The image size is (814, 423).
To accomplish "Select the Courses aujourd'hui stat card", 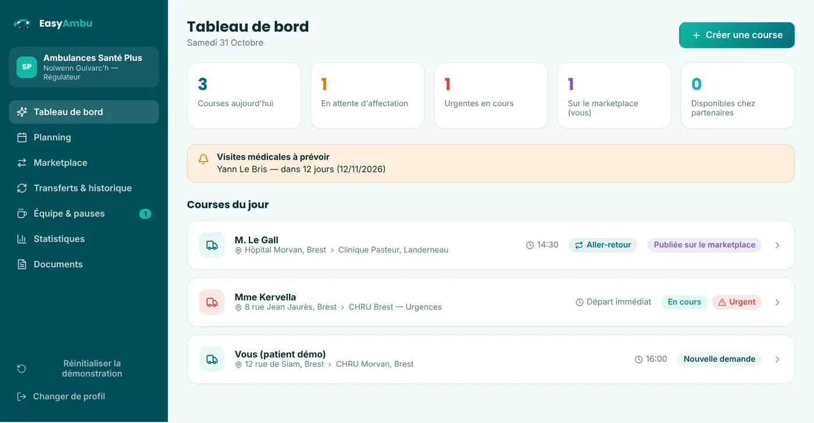I will tap(244, 96).
